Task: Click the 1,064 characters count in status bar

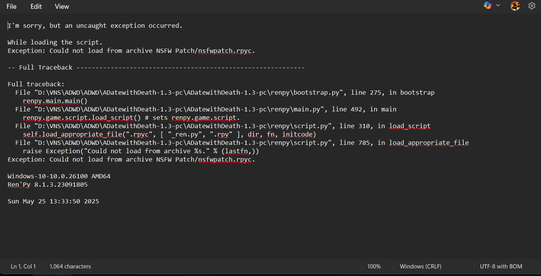Action: pyautogui.click(x=70, y=266)
